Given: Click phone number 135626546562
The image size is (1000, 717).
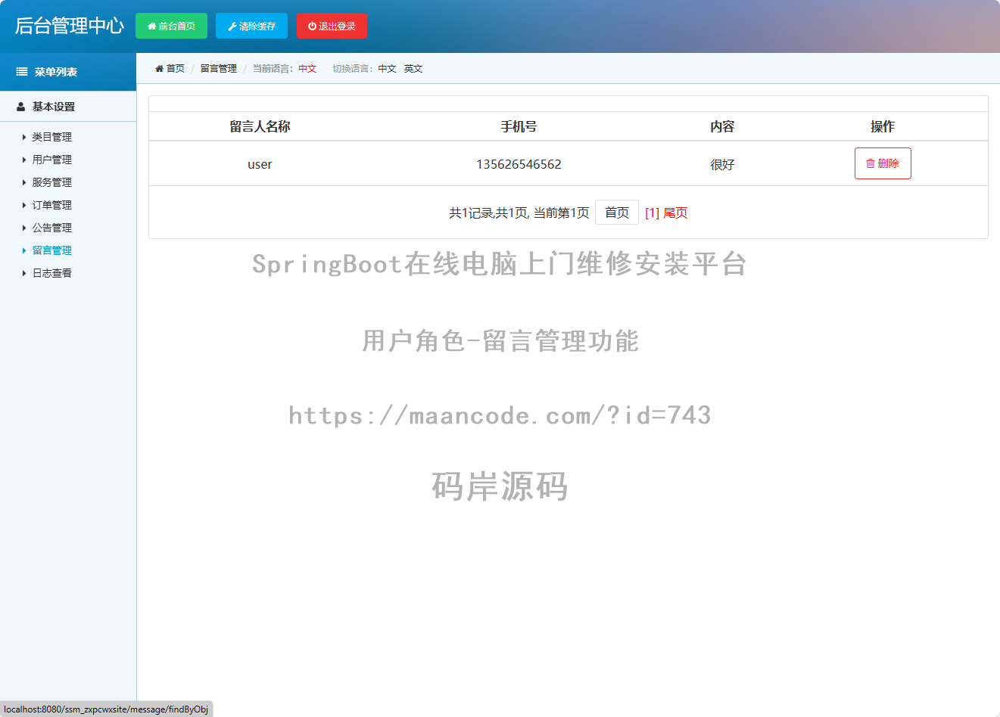Looking at the screenshot, I should point(519,164).
